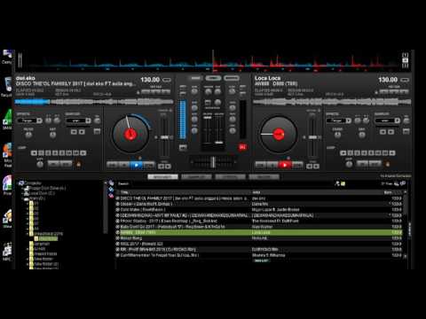This screenshot has width=426, height=319.
Task: Toggle the left deck orange loop lock
Action: [78, 163]
